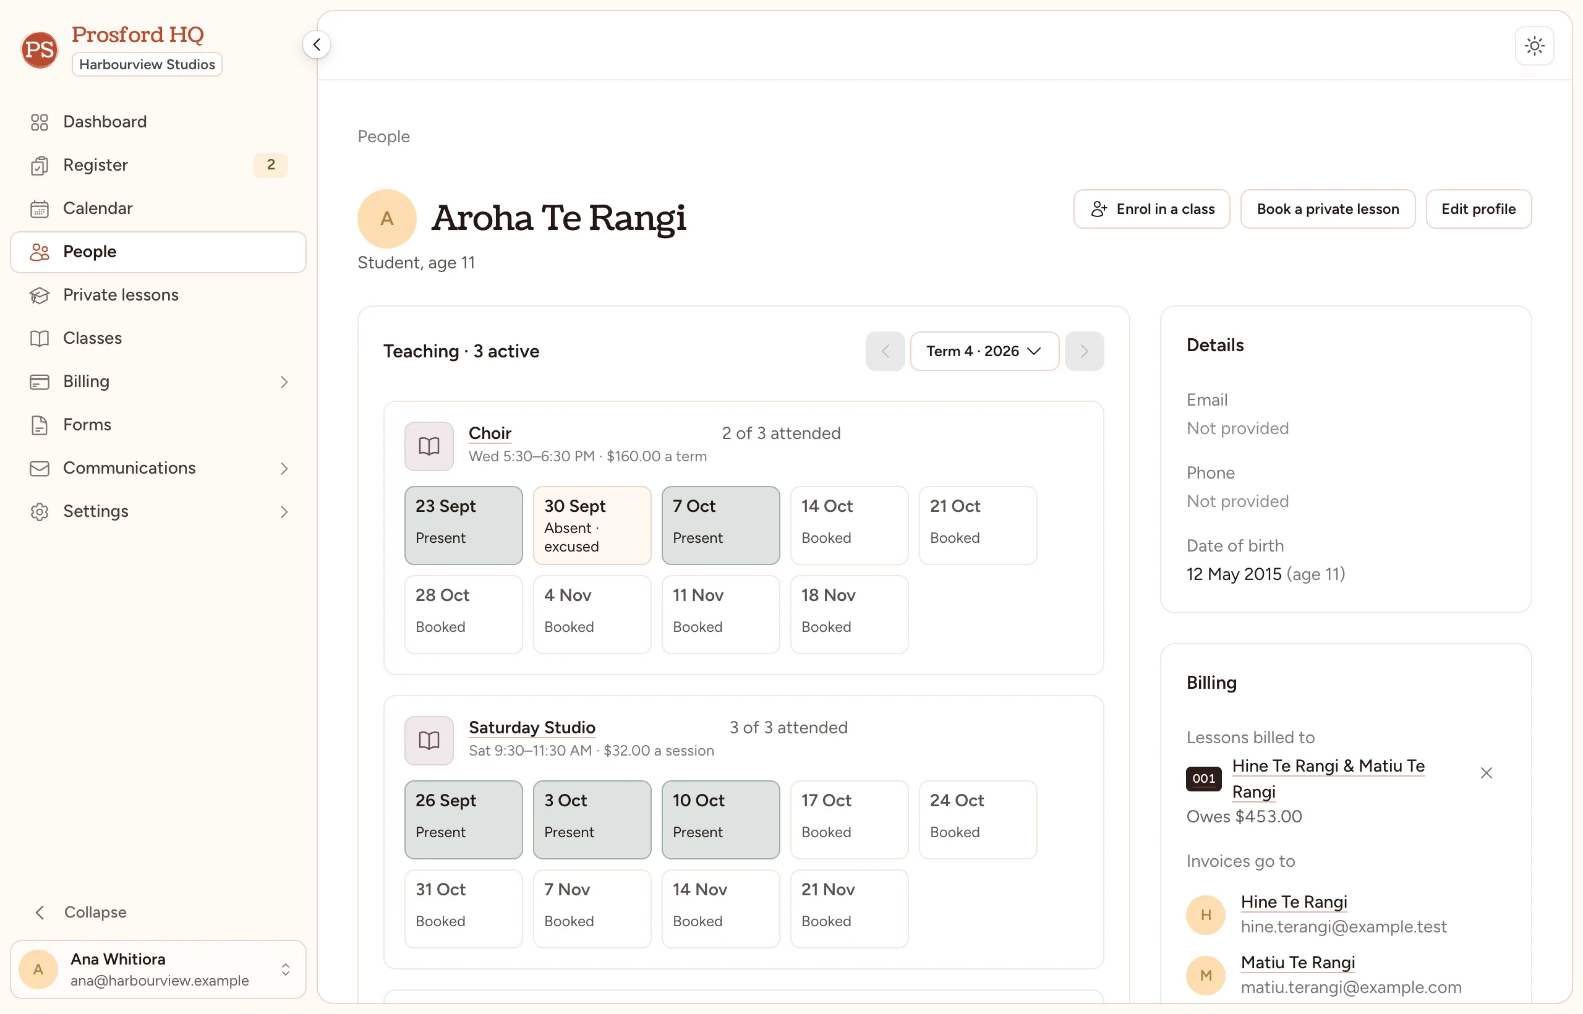Click Enrol in a class button
This screenshot has width=1583, height=1014.
click(1151, 209)
